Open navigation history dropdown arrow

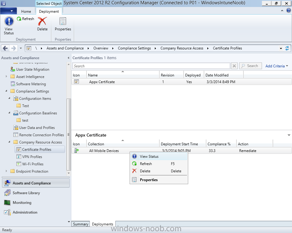tap(21, 48)
